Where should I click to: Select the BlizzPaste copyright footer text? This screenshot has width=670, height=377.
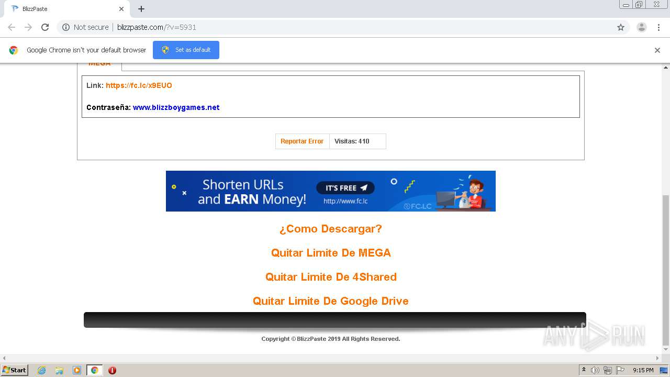click(x=331, y=339)
